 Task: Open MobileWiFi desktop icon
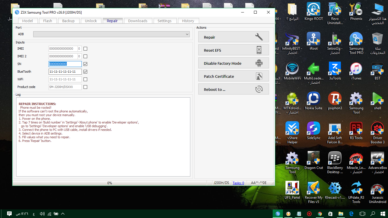tap(292, 71)
